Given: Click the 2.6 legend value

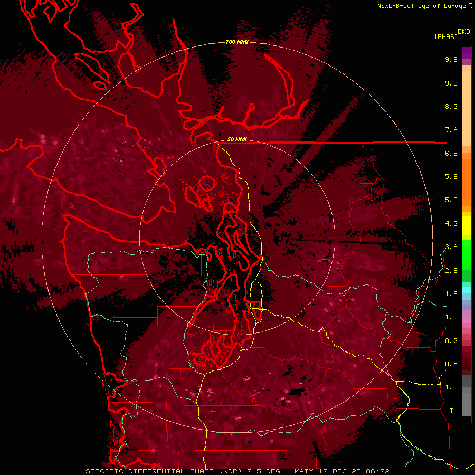Looking at the screenshot, I should [451, 271].
